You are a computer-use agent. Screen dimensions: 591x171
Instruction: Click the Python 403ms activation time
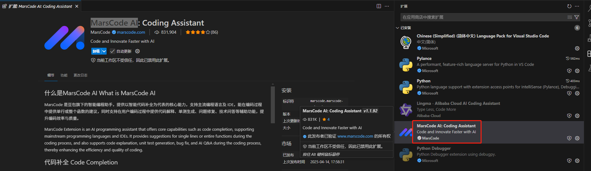point(573,81)
